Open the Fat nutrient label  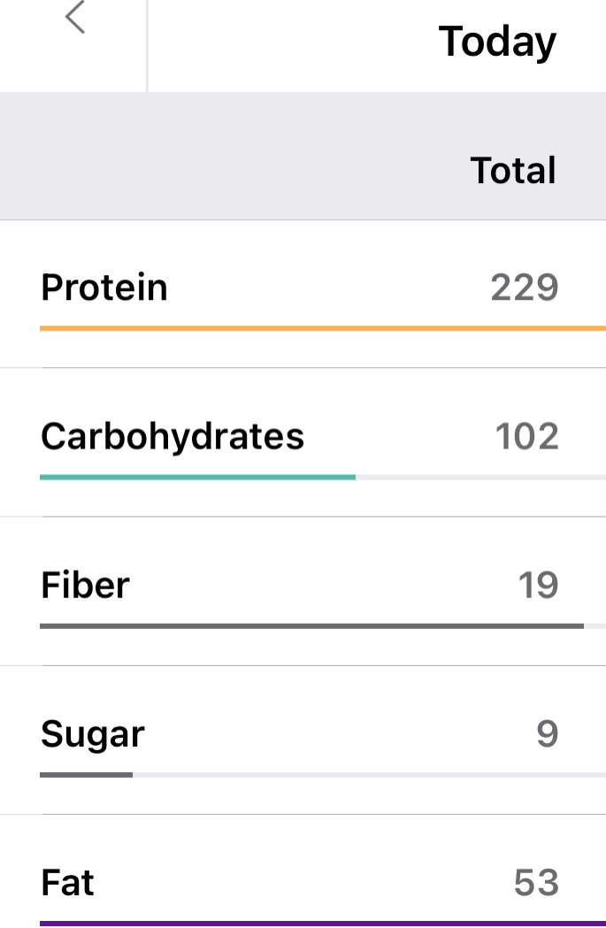point(67,883)
